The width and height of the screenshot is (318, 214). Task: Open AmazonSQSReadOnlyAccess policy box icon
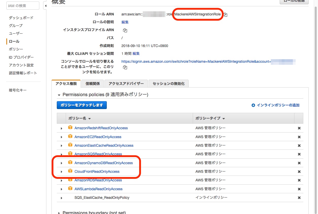(x=70, y=154)
